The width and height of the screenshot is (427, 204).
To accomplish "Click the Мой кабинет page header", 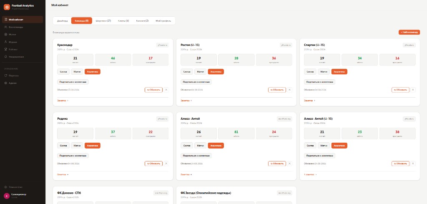I will 60,5.
